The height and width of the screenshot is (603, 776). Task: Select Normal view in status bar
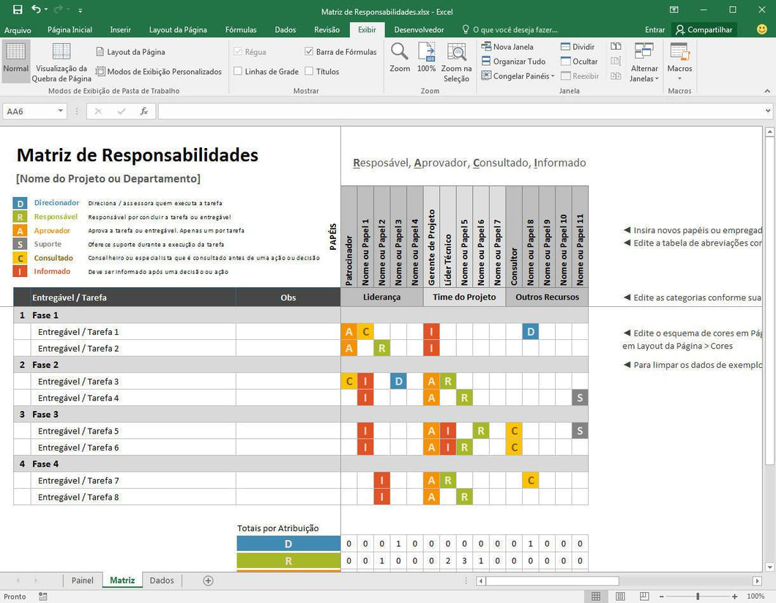coord(597,596)
